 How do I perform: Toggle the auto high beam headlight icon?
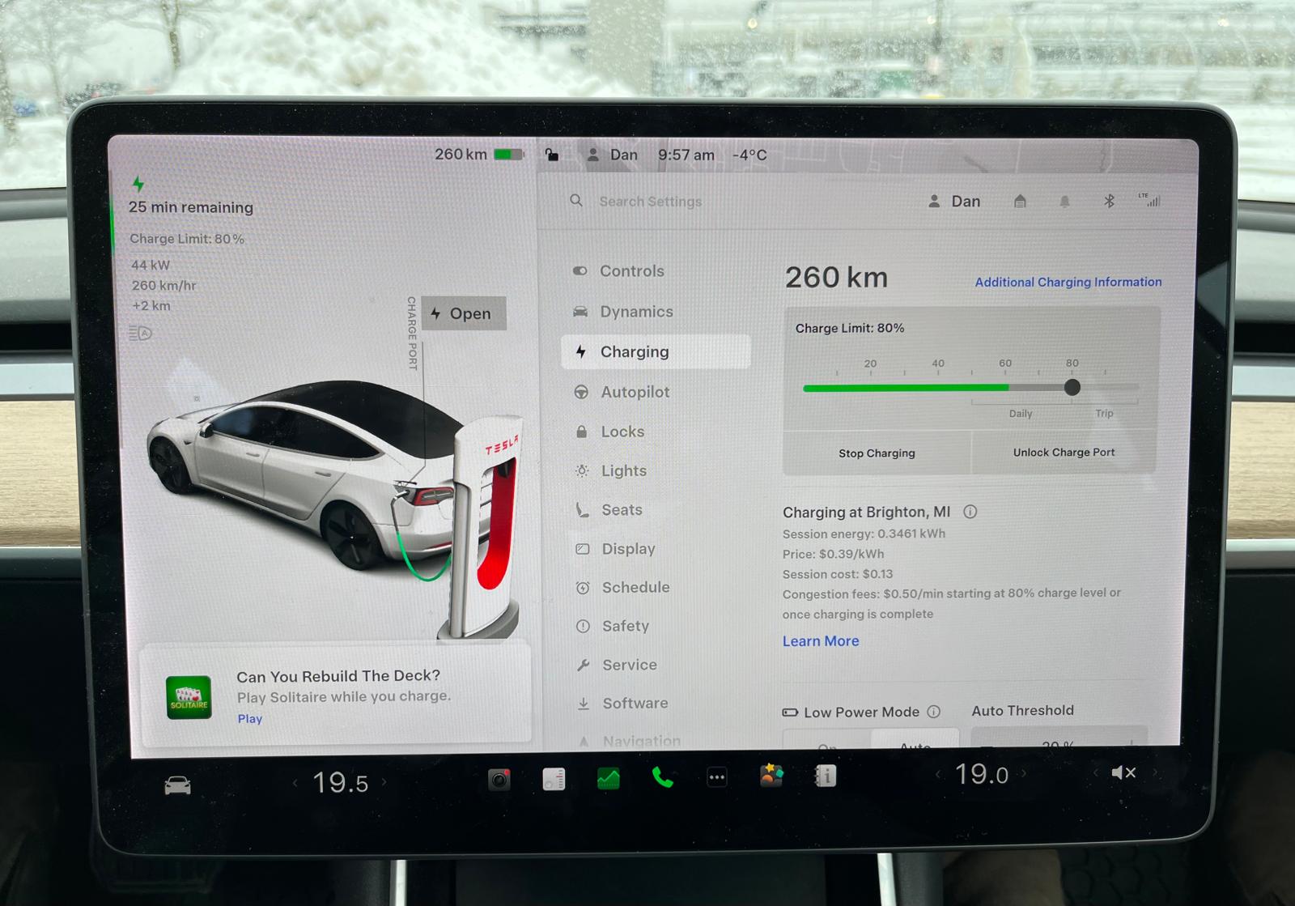click(x=140, y=333)
